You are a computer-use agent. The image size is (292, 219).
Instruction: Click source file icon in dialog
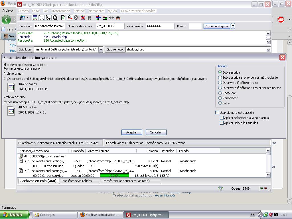tap(11, 87)
